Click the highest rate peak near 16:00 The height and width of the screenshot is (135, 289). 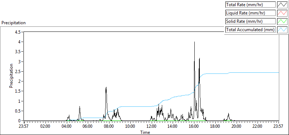click(x=194, y=42)
